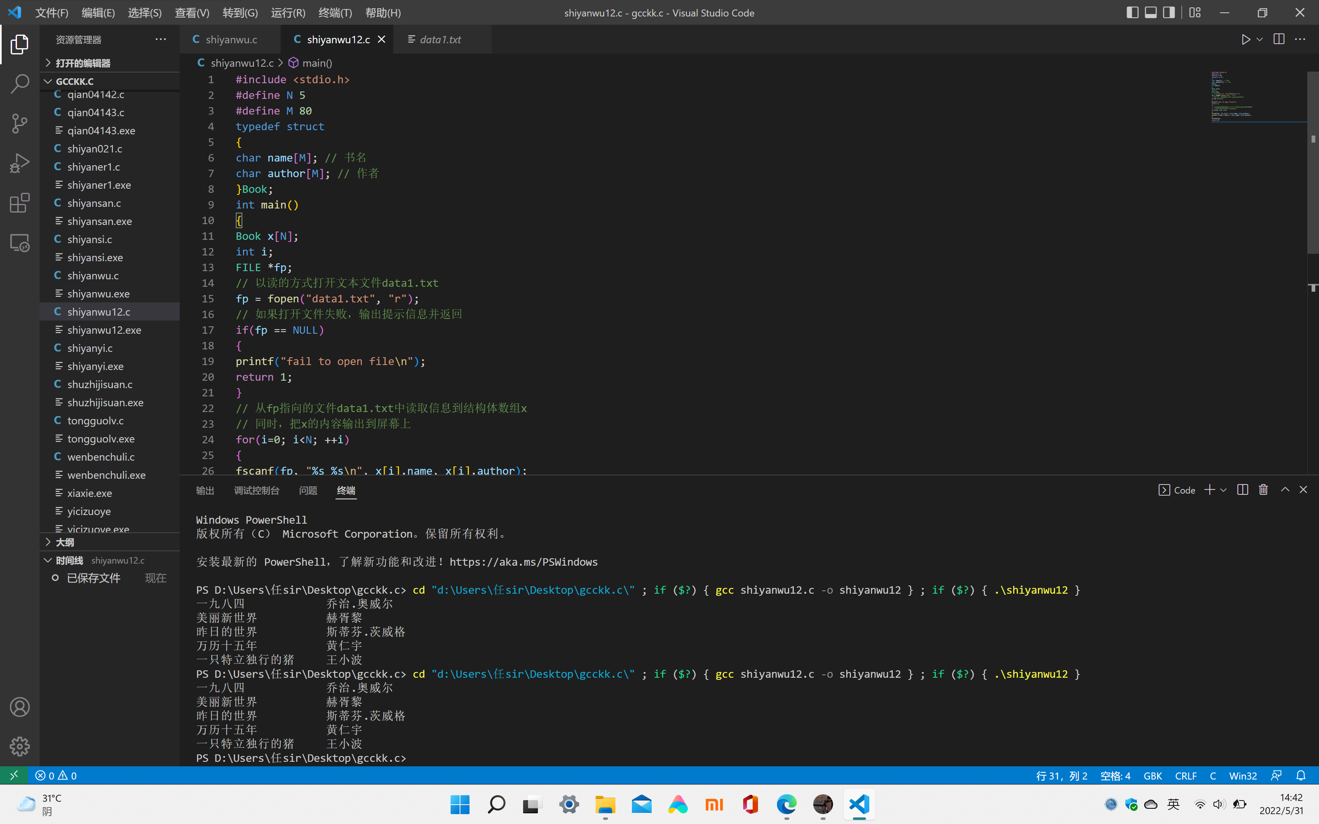Create a new terminal with plus icon
Viewport: 1319px width, 824px height.
click(1209, 490)
